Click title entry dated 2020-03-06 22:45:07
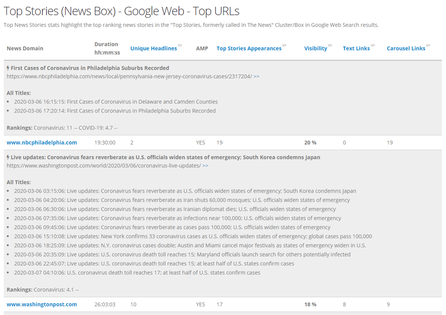The image size is (446, 315). (154, 264)
